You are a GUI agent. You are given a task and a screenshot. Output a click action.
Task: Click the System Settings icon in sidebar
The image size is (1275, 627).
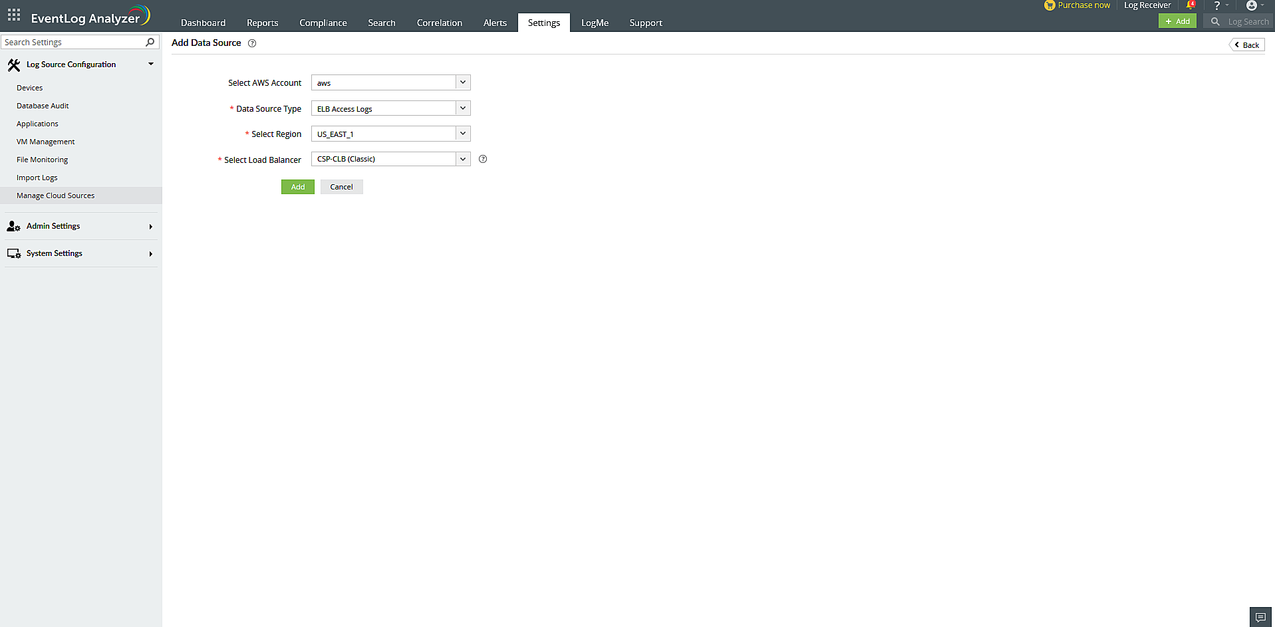point(12,253)
